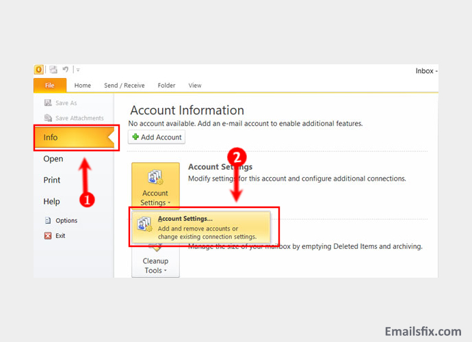The image size is (472, 342).
Task: Click the Save Attachments icon
Action: 48,118
